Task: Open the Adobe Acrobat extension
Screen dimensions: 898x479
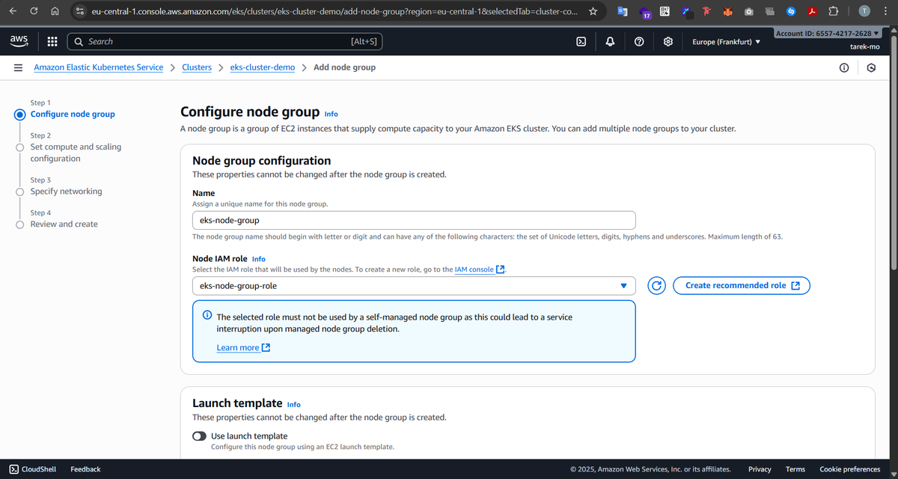Action: coord(812,11)
